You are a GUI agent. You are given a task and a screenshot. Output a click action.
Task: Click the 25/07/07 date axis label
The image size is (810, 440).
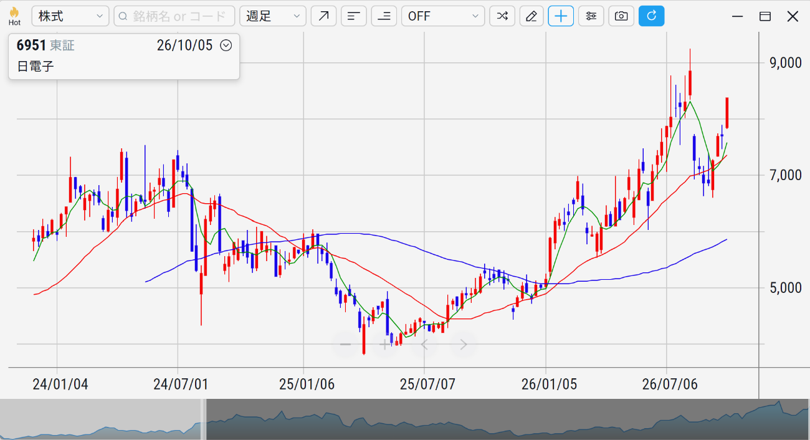coord(427,384)
